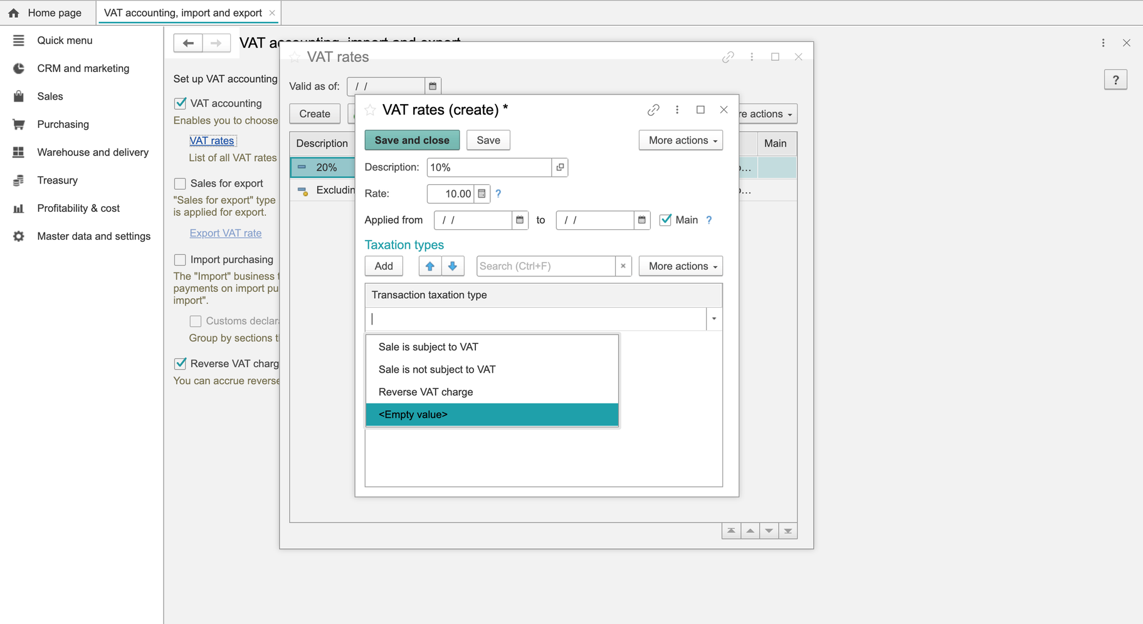Open the Valid as of calendar picker

(x=433, y=86)
